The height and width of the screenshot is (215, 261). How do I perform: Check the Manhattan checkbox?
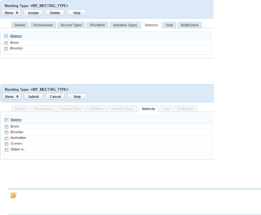pyautogui.click(x=7, y=138)
